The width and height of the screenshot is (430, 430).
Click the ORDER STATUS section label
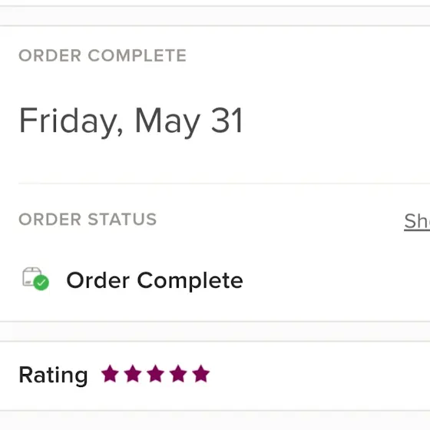tap(88, 220)
